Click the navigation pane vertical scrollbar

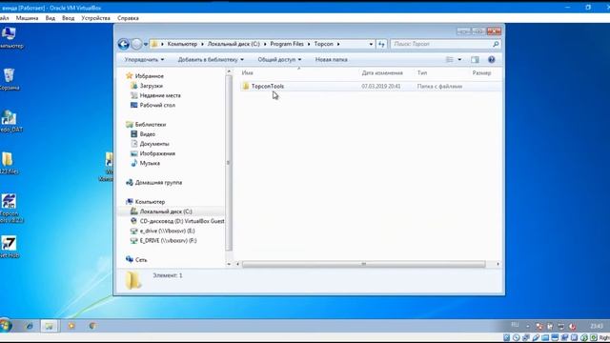point(229,163)
